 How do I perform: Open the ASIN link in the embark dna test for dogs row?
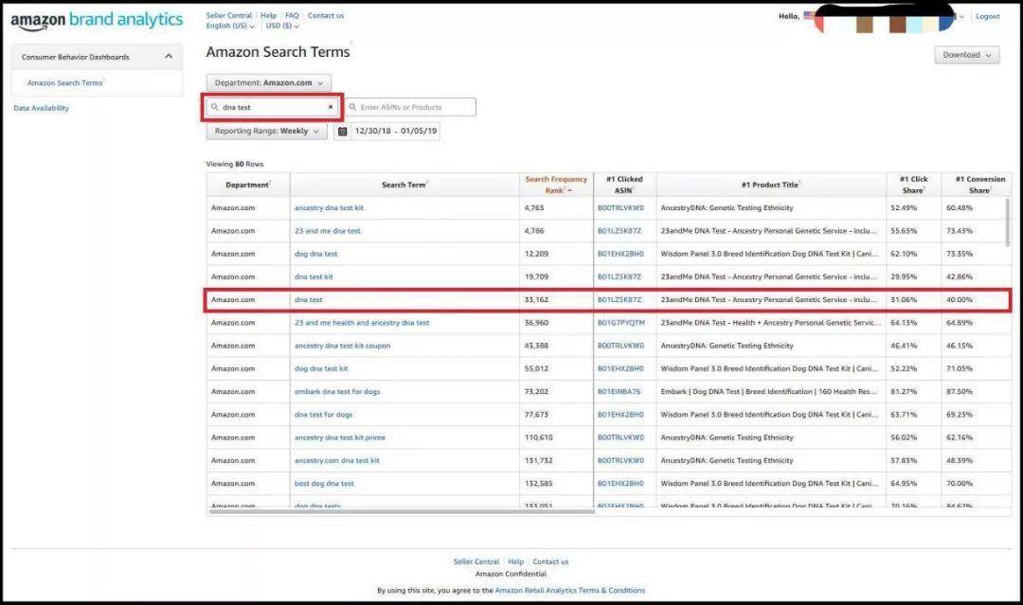tap(619, 392)
